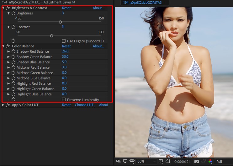Screen dimensions: 233x166
Task: Switch to 194_aXp6X2dvbGZfMTA3 composition tab
Action: [x=142, y=3]
